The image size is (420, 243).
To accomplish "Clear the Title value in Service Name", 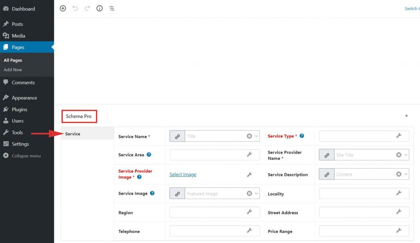I will click(249, 136).
